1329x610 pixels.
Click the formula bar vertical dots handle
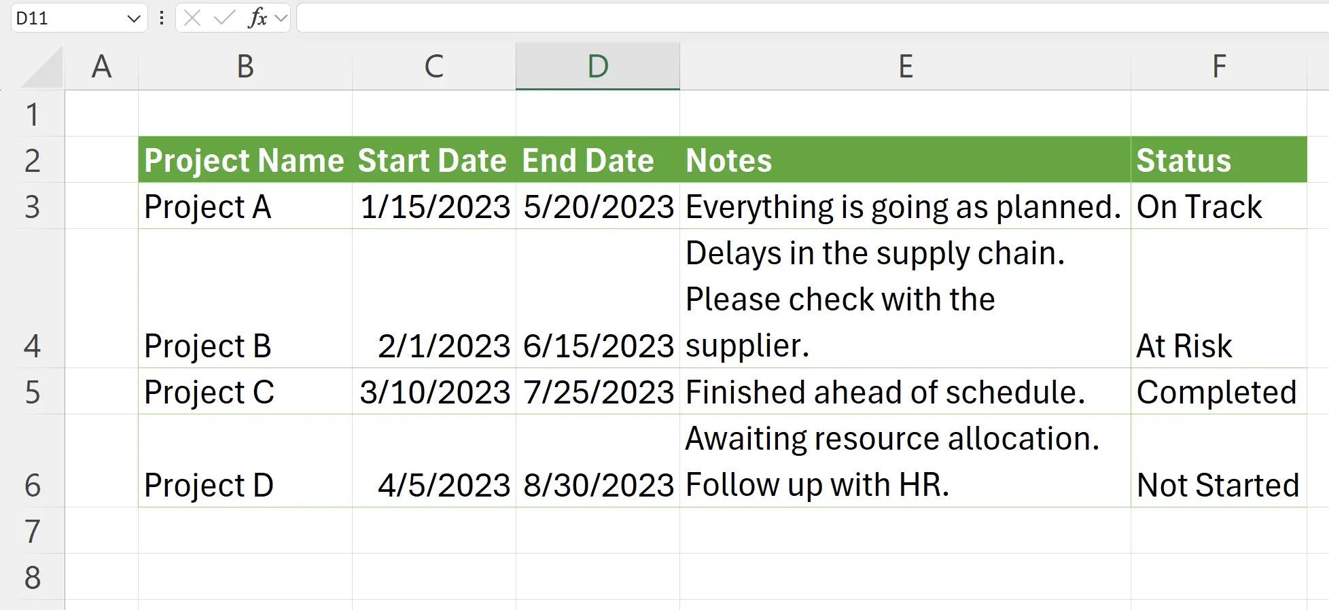[x=162, y=18]
